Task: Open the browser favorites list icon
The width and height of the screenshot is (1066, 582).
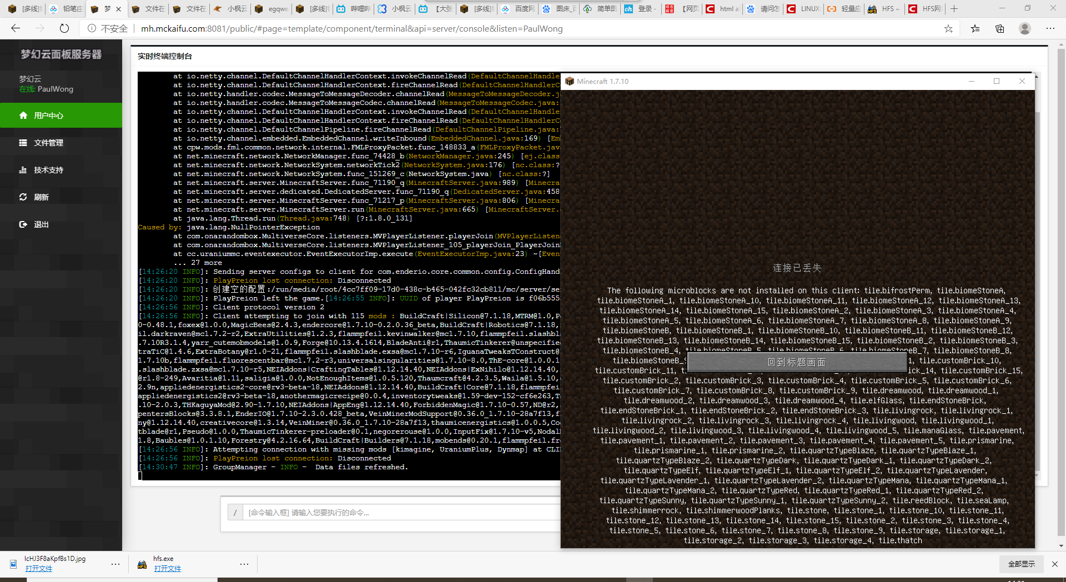Action: pyautogui.click(x=975, y=28)
